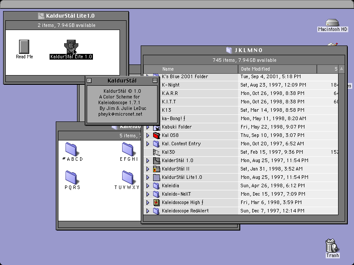Screen dimensions: 354x265
Task: Select the Read Me document icon
Action: [24, 47]
